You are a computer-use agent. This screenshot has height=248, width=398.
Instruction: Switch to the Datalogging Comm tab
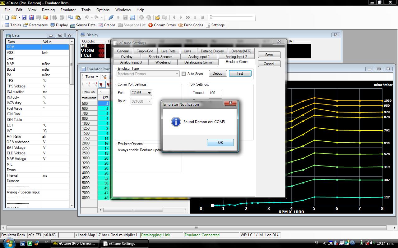click(x=198, y=62)
